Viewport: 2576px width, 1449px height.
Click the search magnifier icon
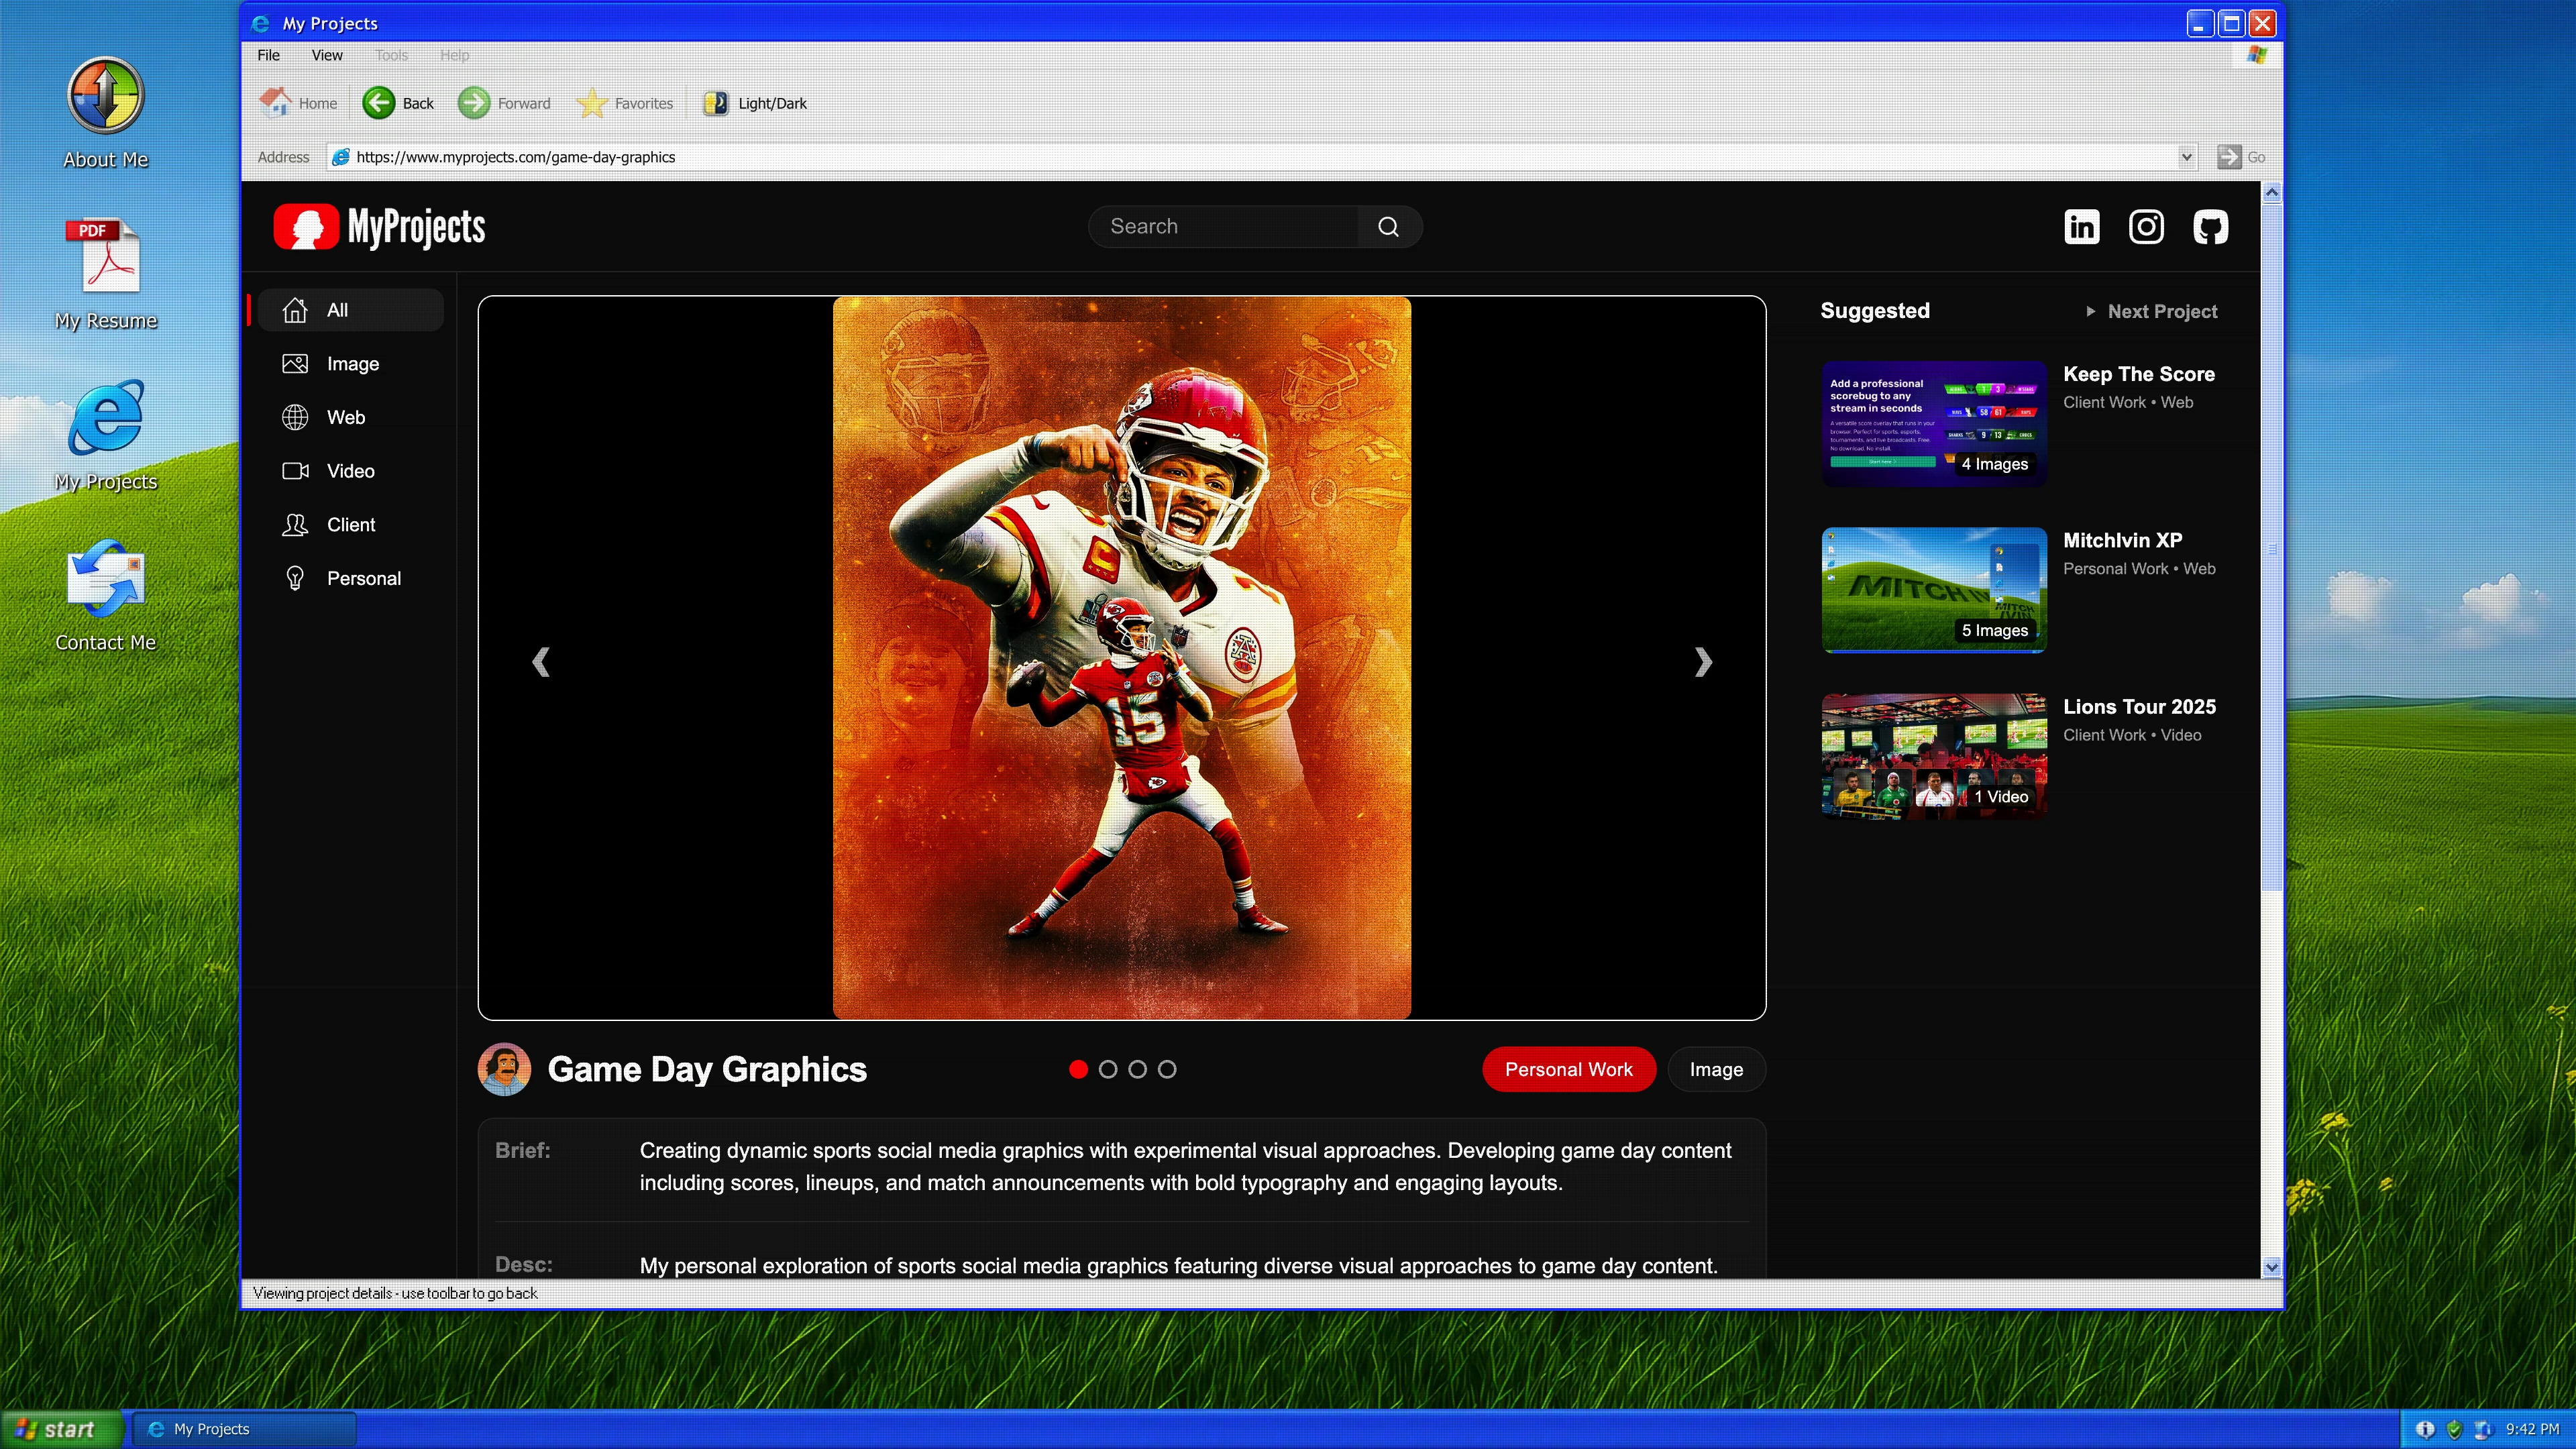1388,226
